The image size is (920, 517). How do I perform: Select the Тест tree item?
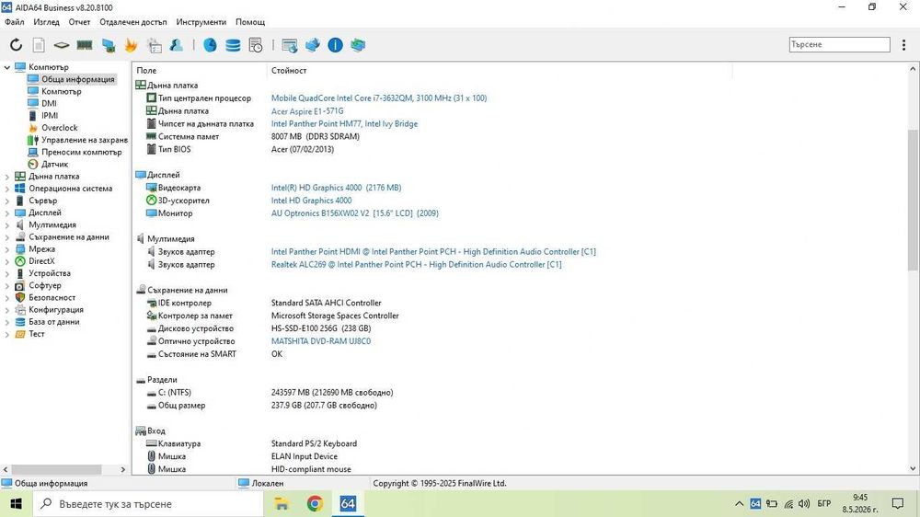tap(37, 334)
